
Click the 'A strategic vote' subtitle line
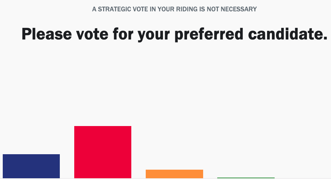tap(174, 9)
